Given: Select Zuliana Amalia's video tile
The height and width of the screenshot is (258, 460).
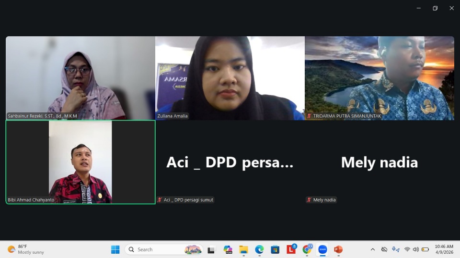Looking at the screenshot, I should [x=230, y=78].
